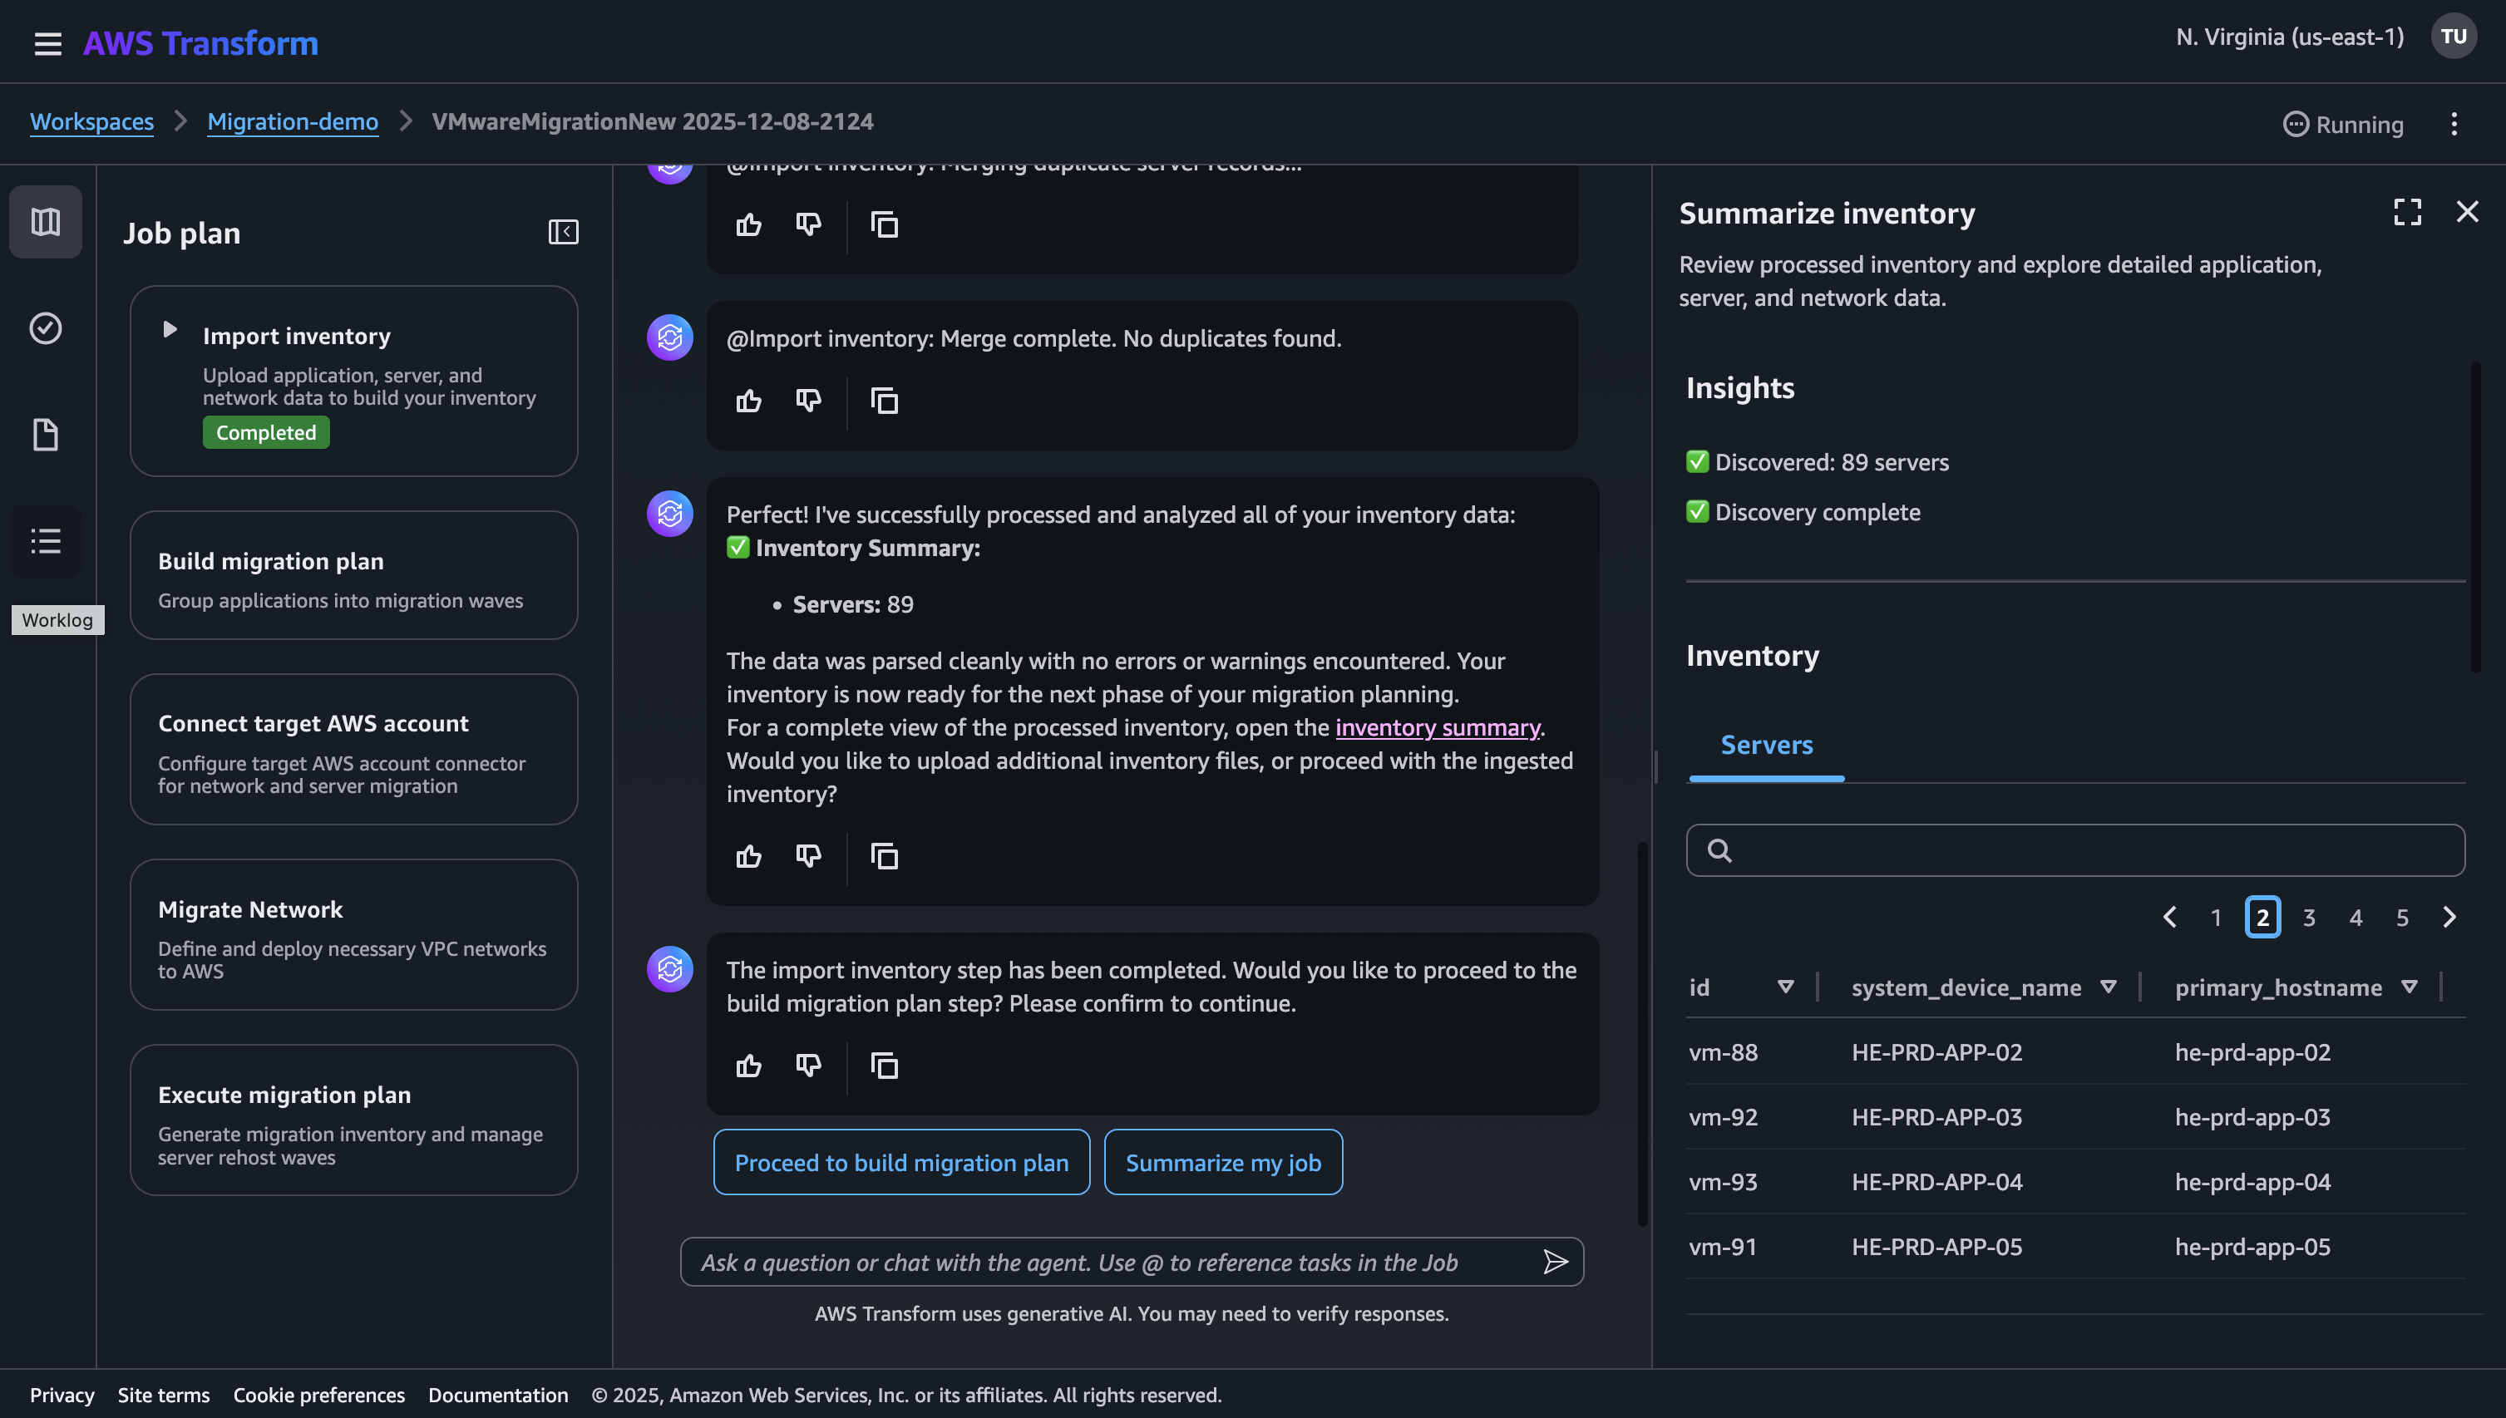The image size is (2506, 1418).
Task: Go to page 4 of the server list
Action: (x=2356, y=917)
